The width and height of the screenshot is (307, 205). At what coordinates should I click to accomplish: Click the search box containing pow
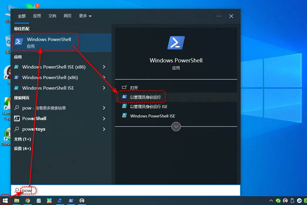pos(126,190)
